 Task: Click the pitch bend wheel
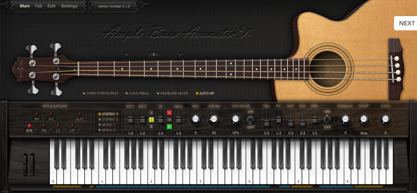point(25,165)
